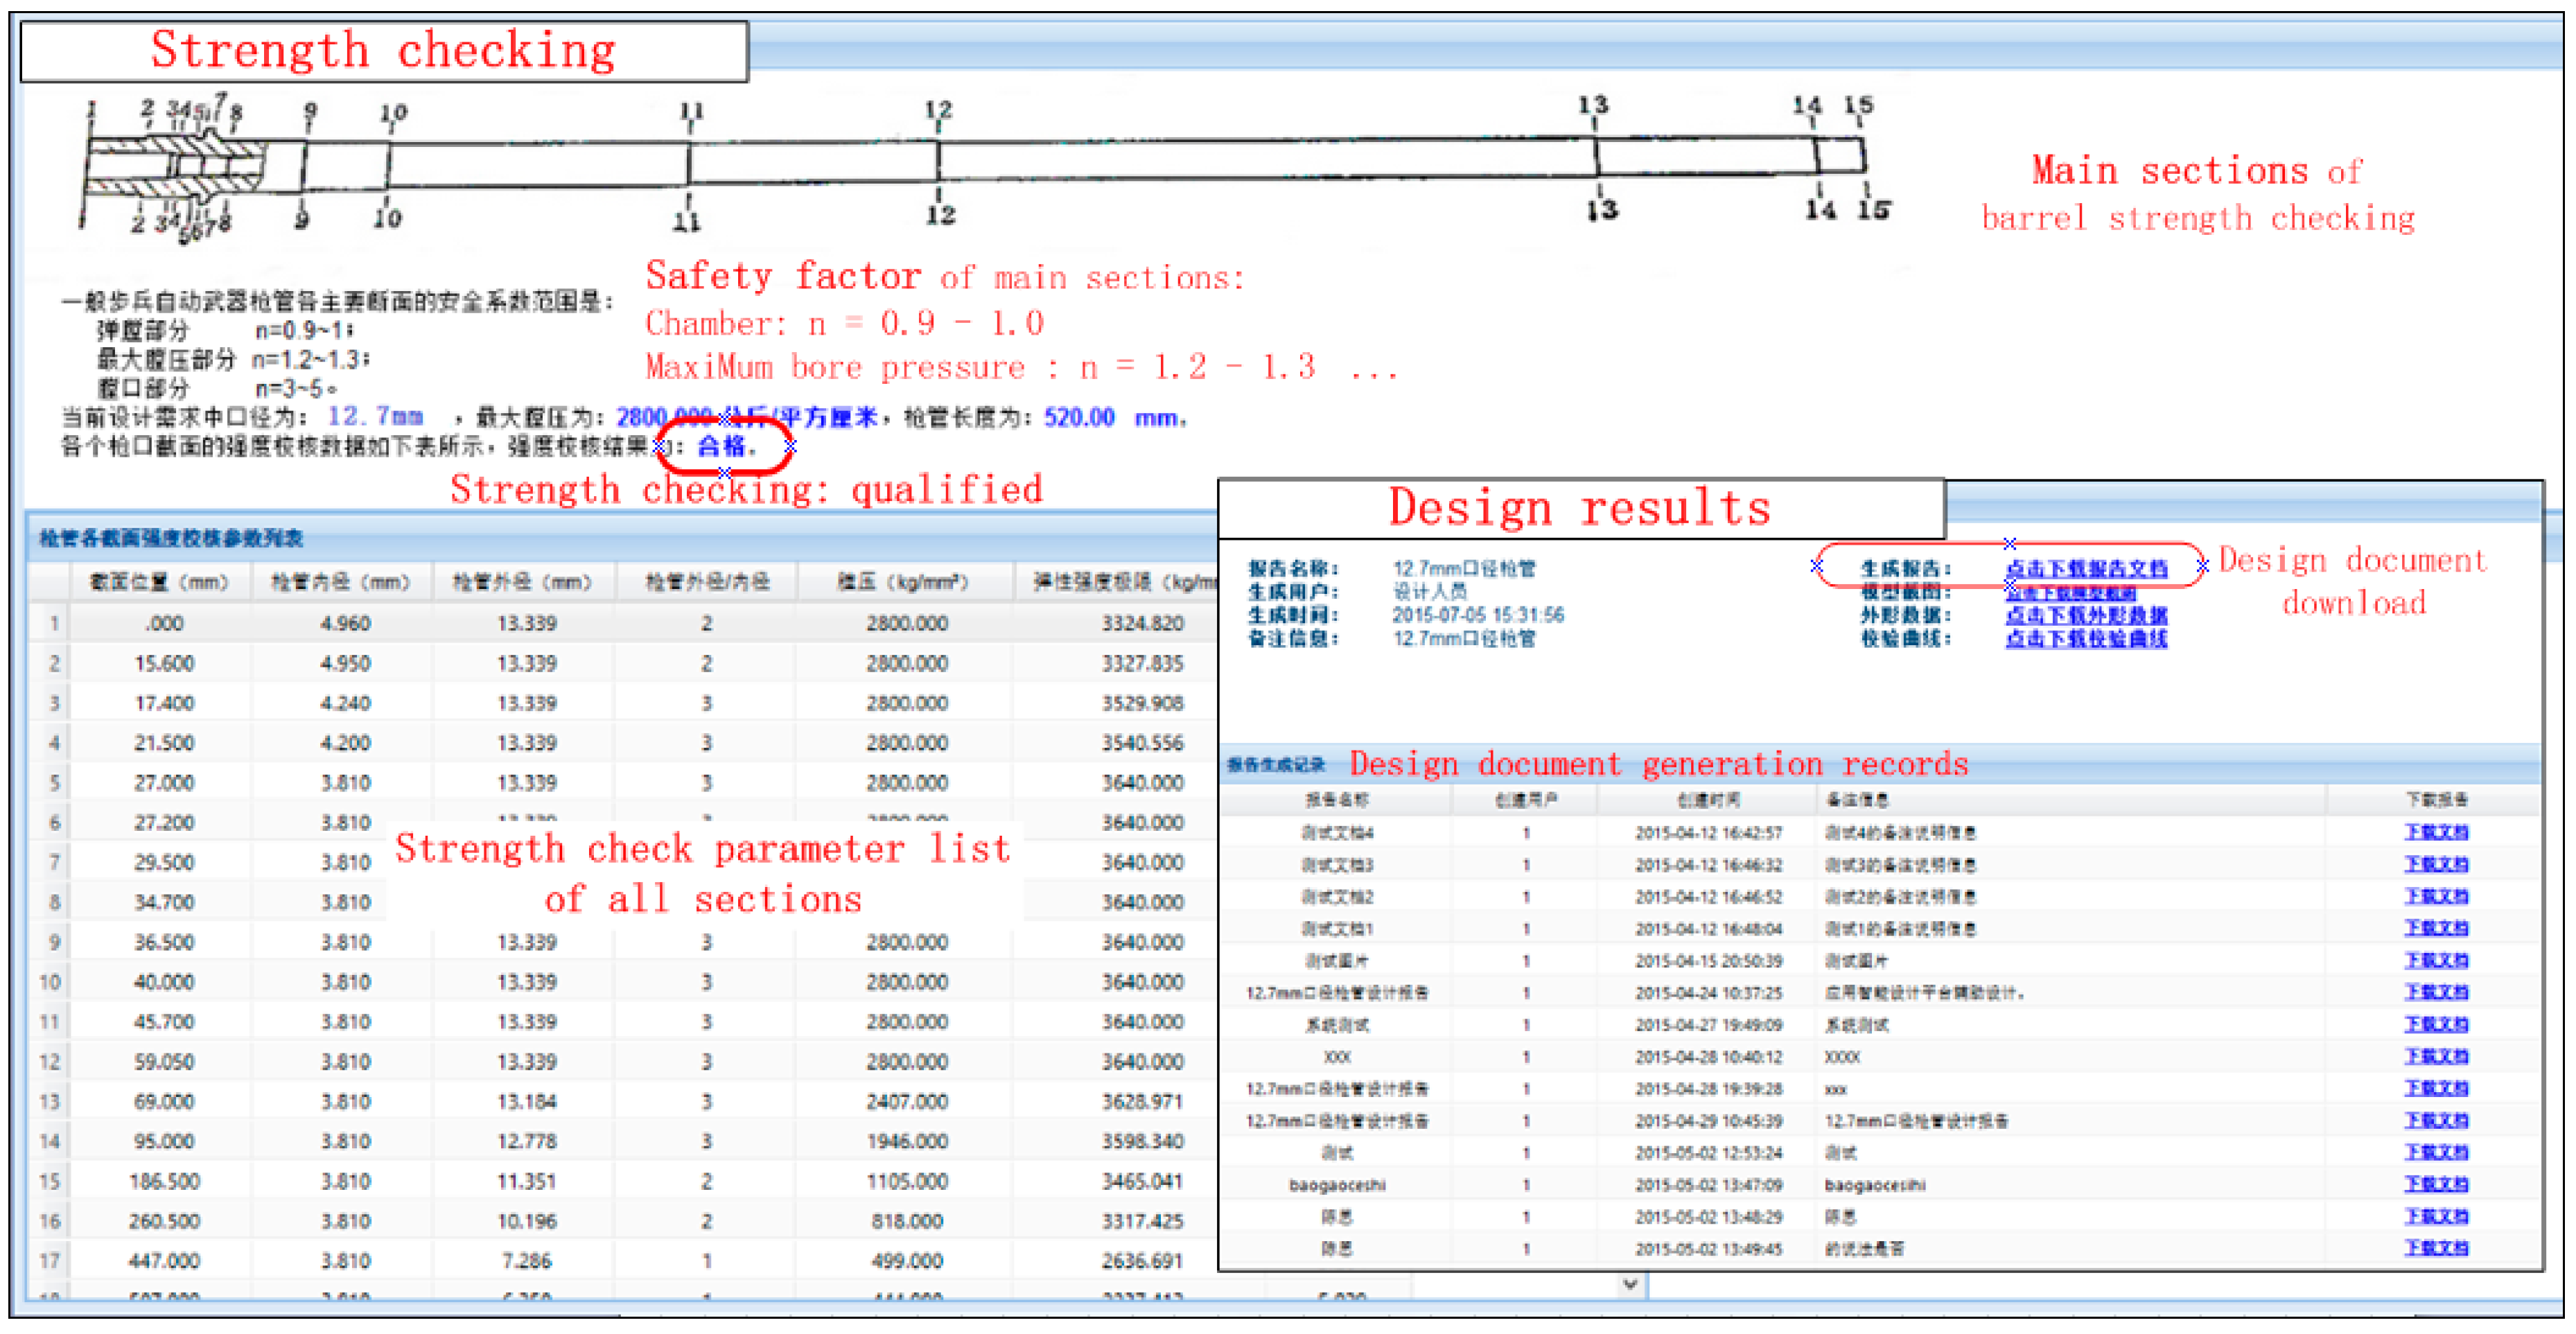Download document for the XXX record

[2435, 1056]
